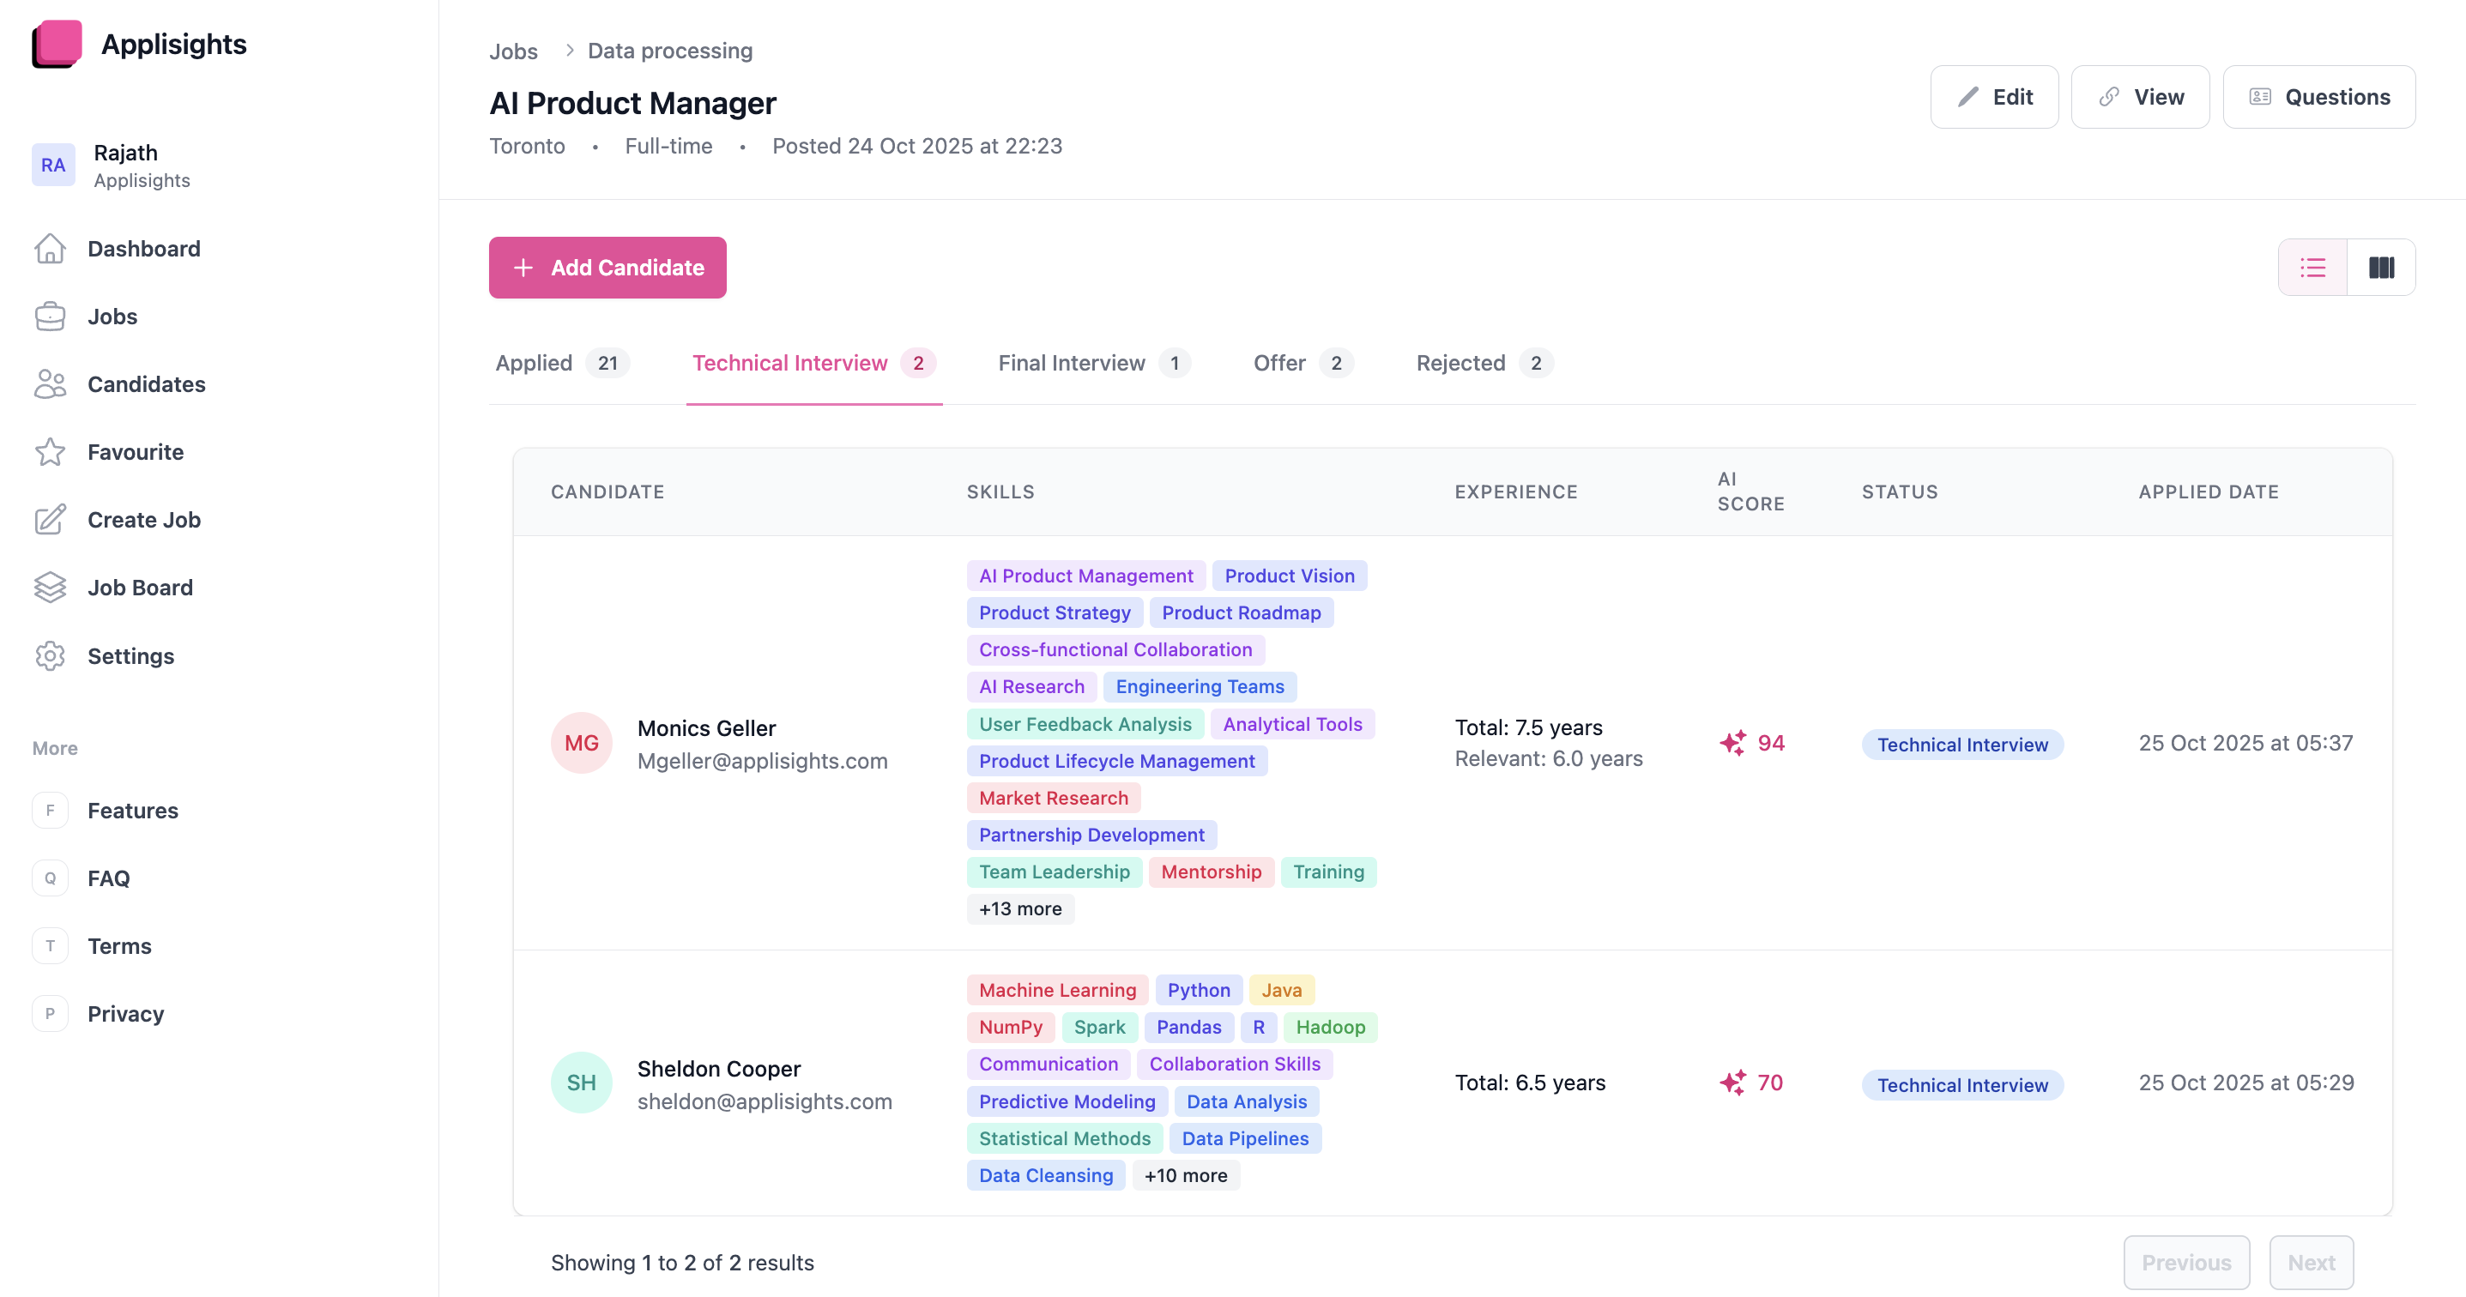Open Settings via the gear icon
The width and height of the screenshot is (2466, 1297).
[50, 655]
